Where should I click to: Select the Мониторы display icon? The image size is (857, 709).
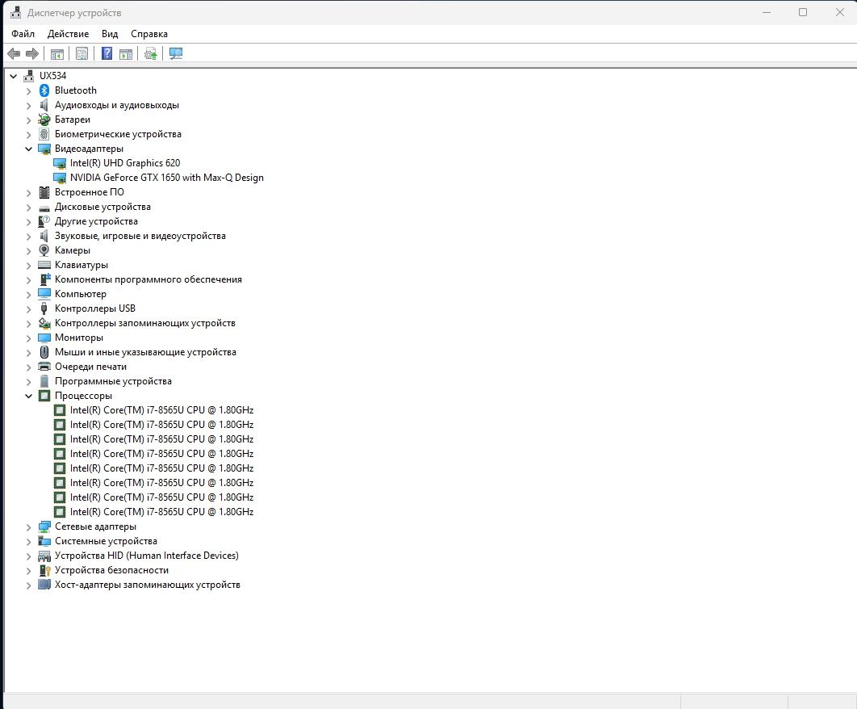pos(44,338)
